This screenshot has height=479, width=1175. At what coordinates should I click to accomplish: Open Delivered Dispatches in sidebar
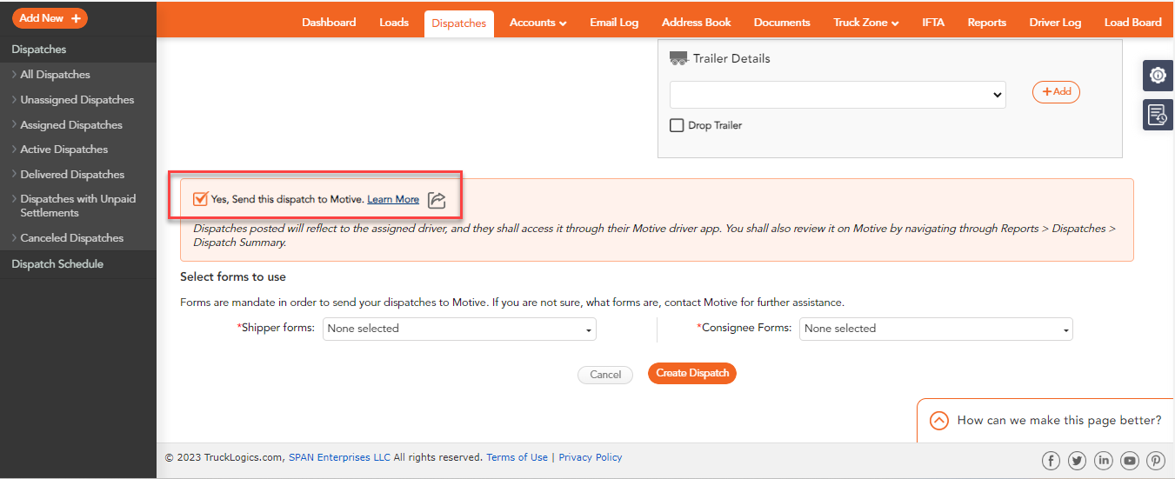click(x=72, y=175)
